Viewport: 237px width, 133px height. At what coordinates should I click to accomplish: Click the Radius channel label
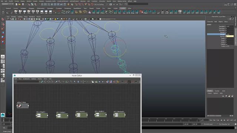[x=223, y=46]
